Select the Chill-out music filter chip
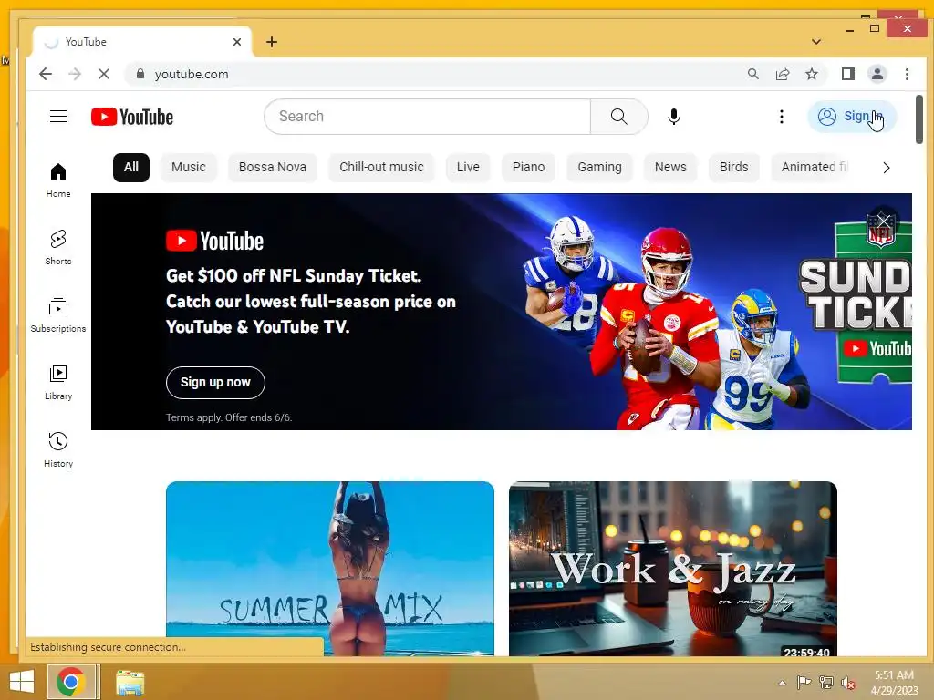934x700 pixels. coord(382,168)
